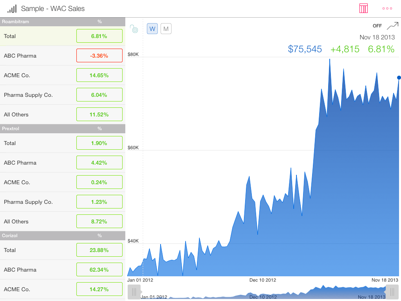Select Roambitram Pharma Supply Co. 6.04%
This screenshot has width=401, height=301.
(99, 95)
